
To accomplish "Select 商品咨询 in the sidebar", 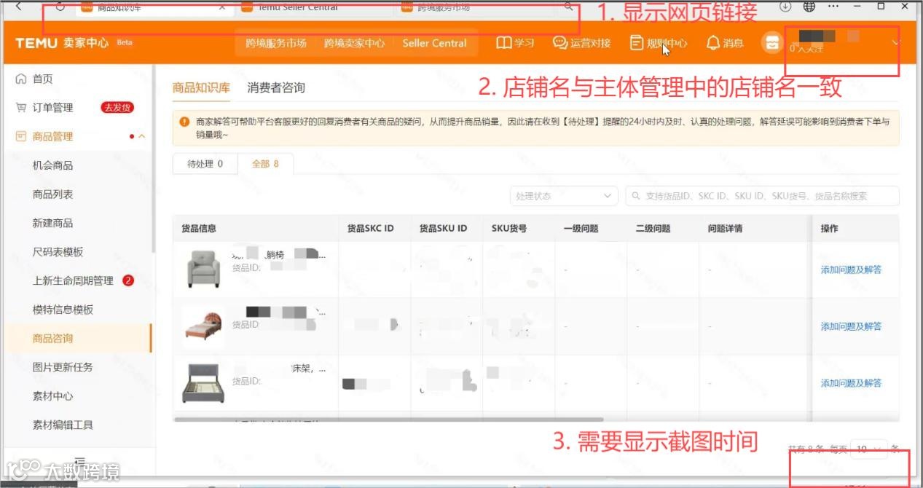I will [x=52, y=338].
